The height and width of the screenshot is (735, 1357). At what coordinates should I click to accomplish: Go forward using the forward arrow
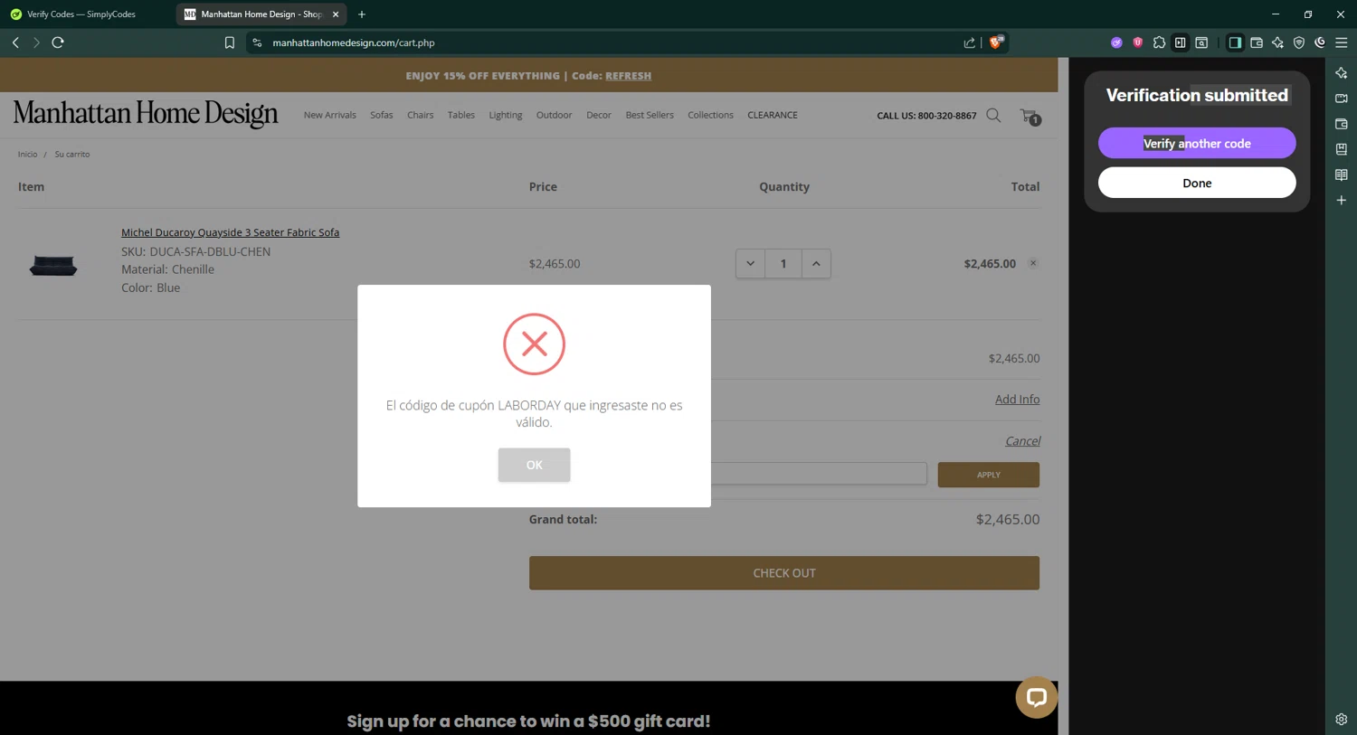point(36,42)
